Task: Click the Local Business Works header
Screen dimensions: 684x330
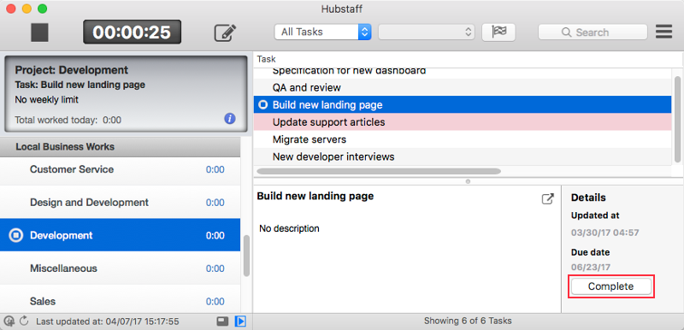Action: (x=120, y=147)
